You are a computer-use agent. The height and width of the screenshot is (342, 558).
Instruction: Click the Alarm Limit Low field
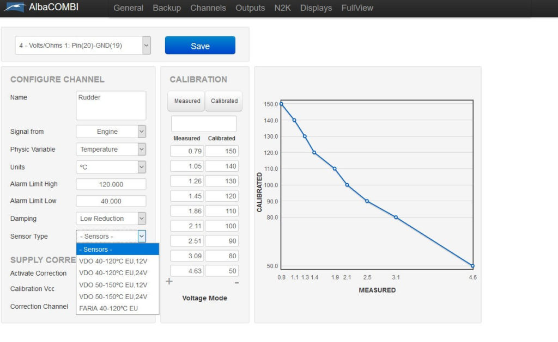click(111, 201)
